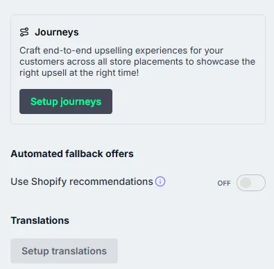The height and width of the screenshot is (269, 274).
Task: Click the OFF label beside the toggle
Action: [x=224, y=183]
